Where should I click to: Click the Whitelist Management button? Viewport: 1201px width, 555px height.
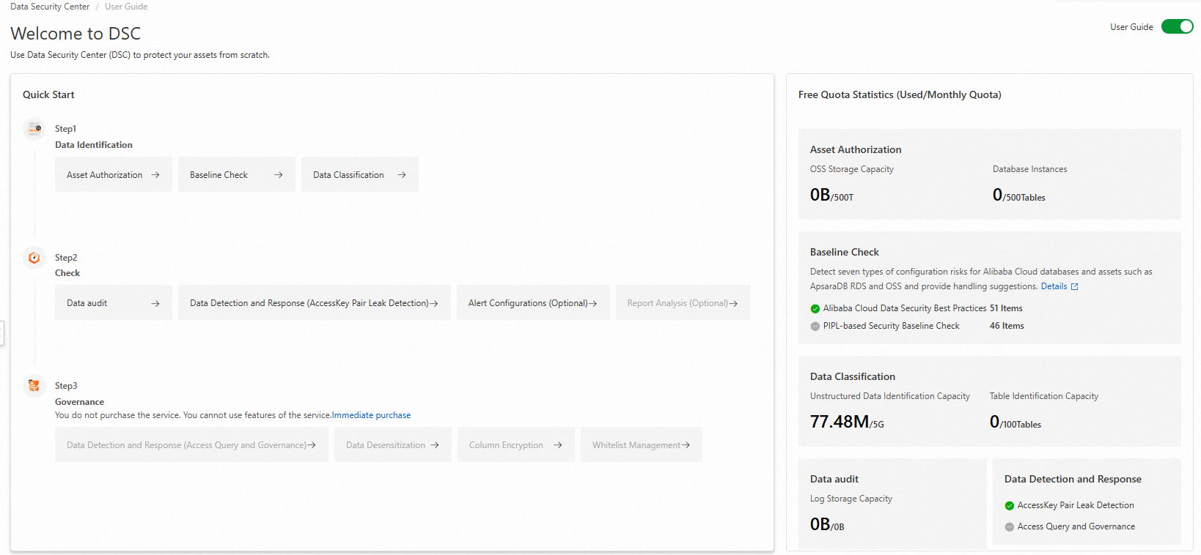pyautogui.click(x=642, y=444)
